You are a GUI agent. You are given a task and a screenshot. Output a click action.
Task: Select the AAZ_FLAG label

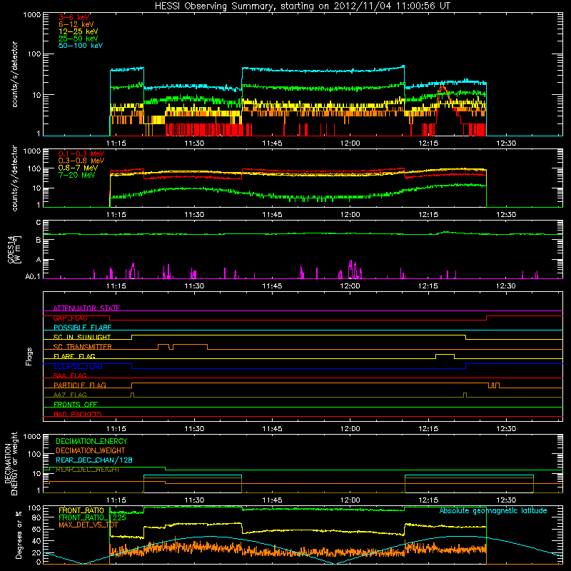coord(70,395)
